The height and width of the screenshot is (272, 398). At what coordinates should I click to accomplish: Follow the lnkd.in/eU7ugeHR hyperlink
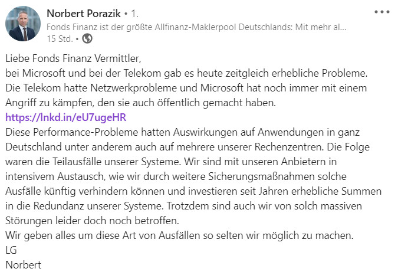pyautogui.click(x=65, y=117)
